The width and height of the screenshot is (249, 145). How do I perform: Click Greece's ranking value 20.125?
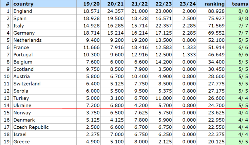pyautogui.click(x=216, y=142)
